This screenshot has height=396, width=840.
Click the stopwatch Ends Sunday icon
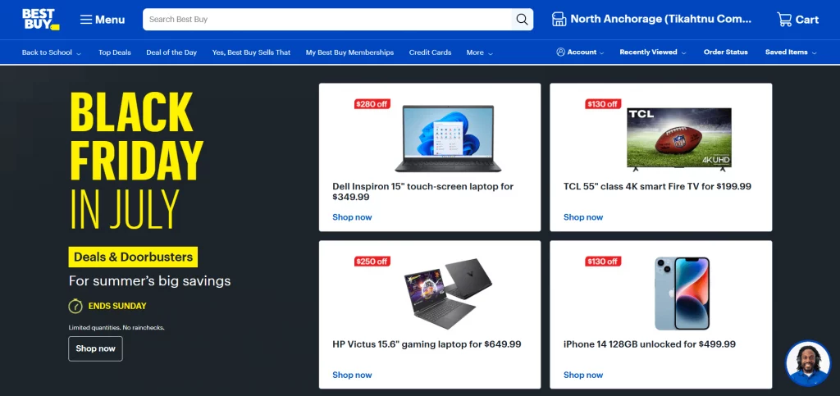[x=75, y=306]
